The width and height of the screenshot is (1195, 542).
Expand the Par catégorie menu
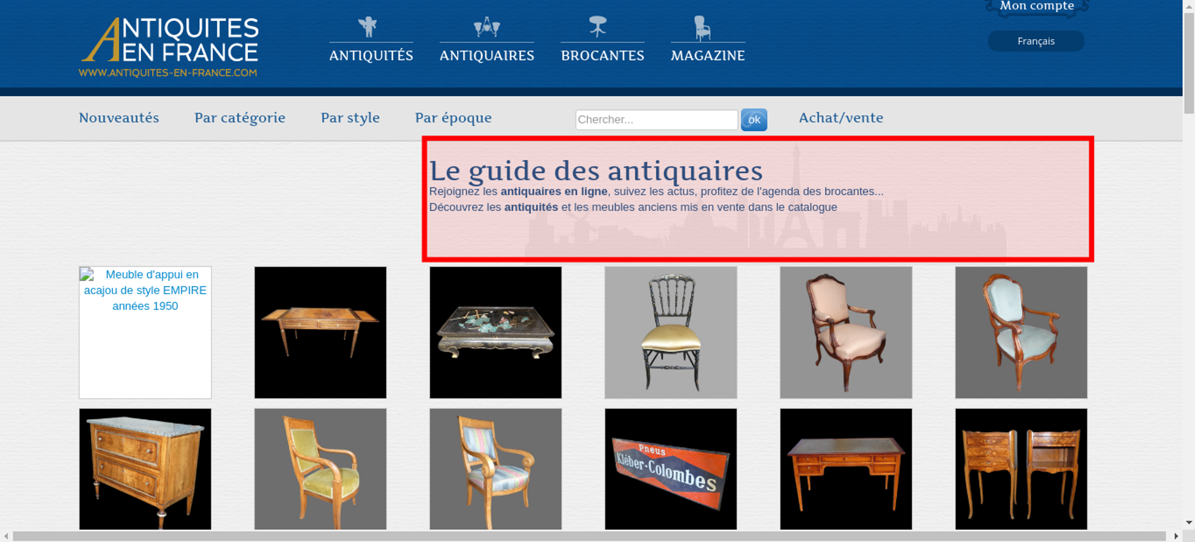pos(240,118)
